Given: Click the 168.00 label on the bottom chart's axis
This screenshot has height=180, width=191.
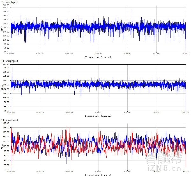Looking at the screenshot, I should 6,132.
